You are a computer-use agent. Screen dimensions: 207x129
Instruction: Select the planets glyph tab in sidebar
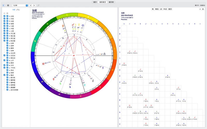click(14, 10)
